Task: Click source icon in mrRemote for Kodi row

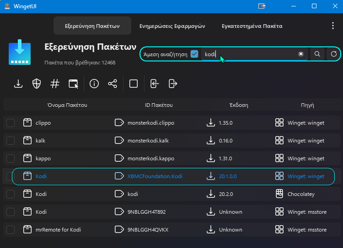Action: 279,229
